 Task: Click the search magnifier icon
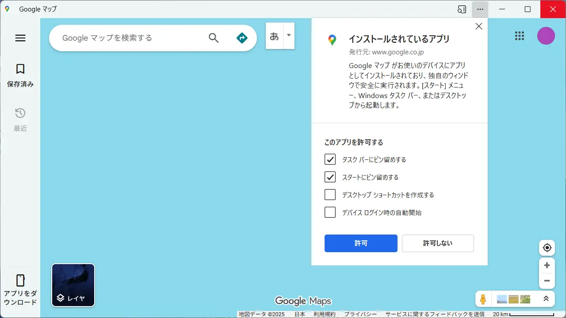(214, 38)
